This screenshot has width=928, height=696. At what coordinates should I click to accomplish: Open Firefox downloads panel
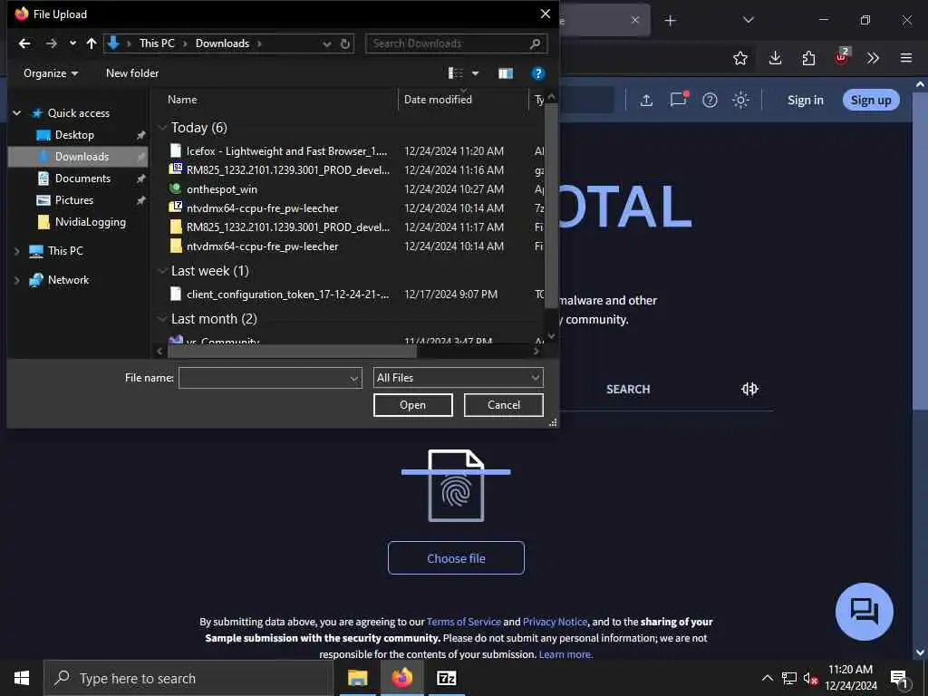pyautogui.click(x=775, y=58)
